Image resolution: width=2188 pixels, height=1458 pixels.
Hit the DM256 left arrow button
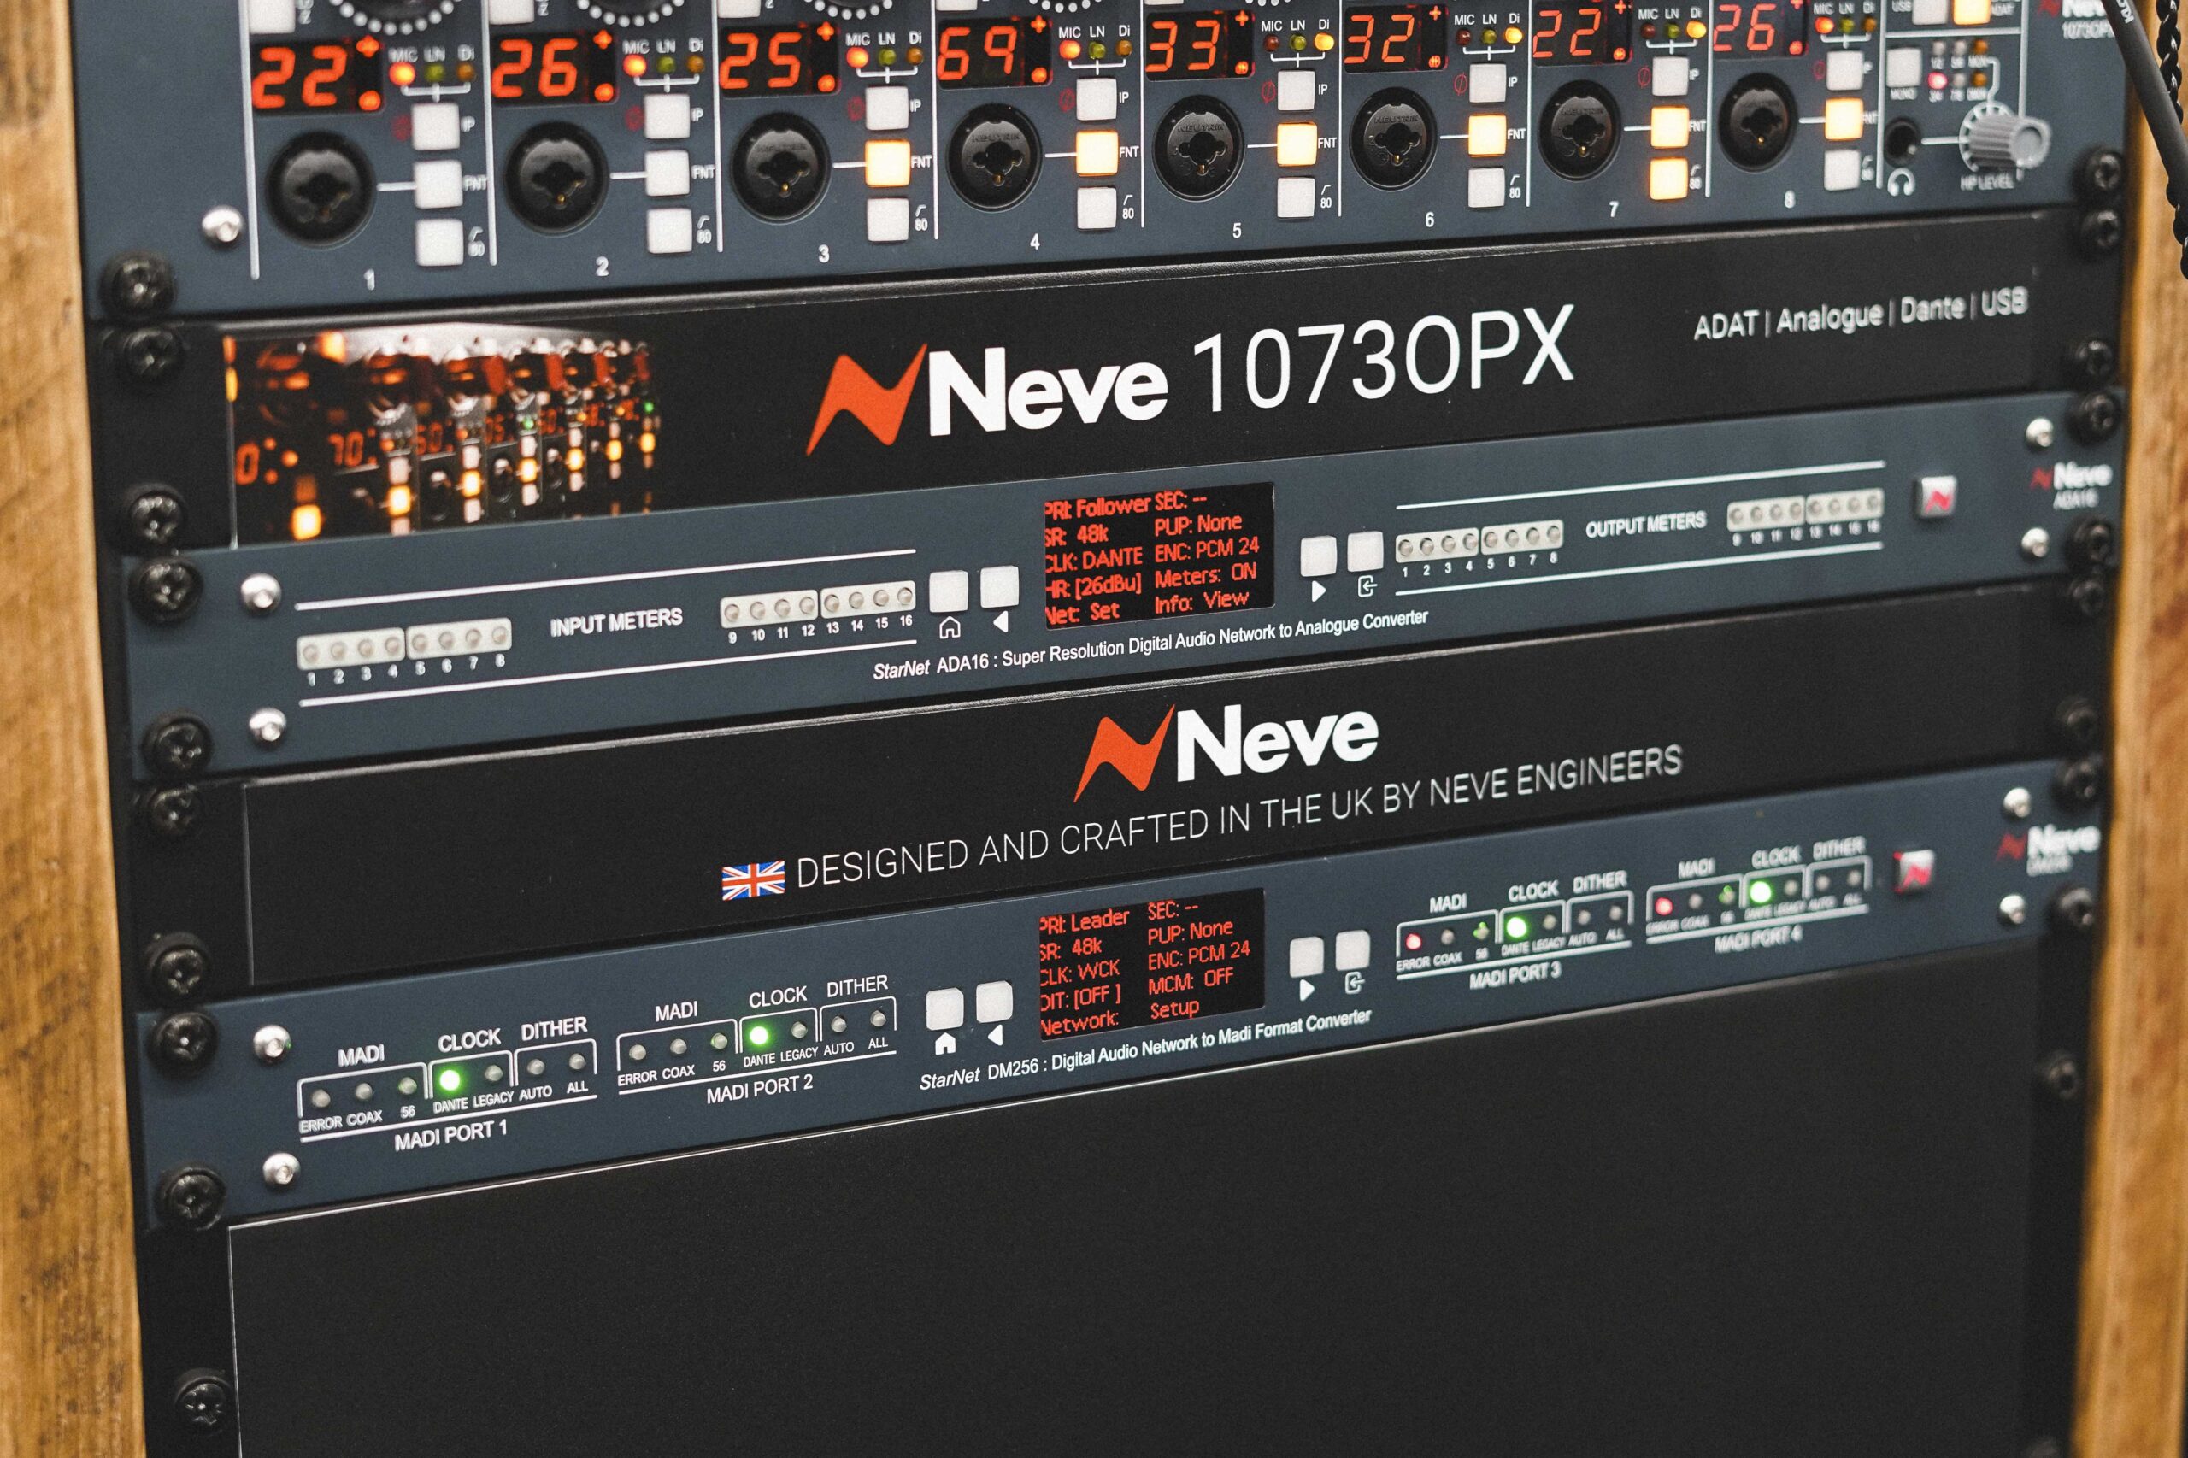pos(994,1002)
